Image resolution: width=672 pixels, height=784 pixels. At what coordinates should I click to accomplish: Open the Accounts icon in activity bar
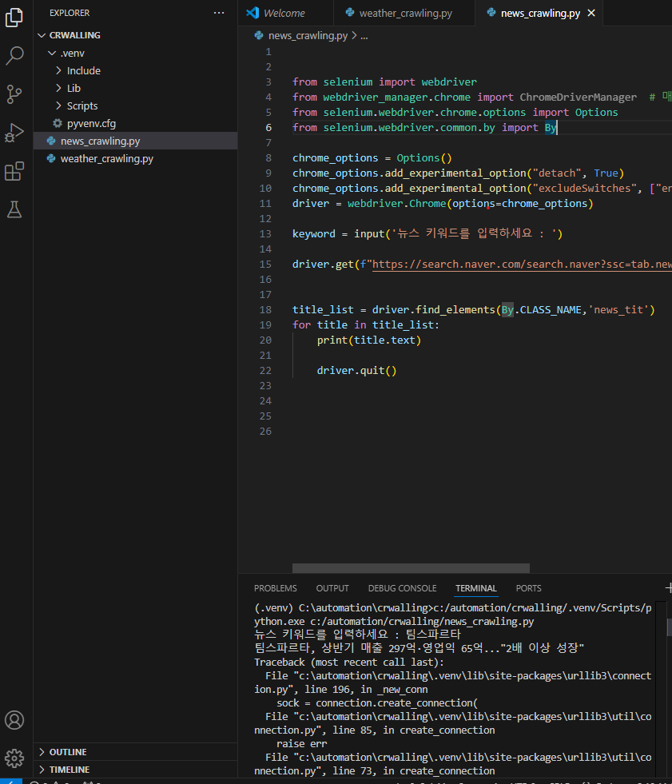tap(14, 720)
